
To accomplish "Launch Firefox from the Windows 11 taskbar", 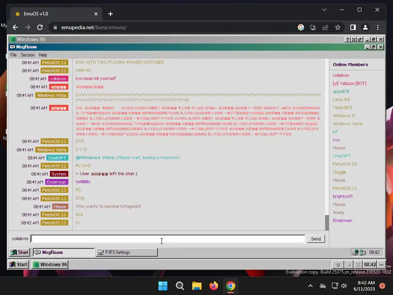I will [213, 286].
